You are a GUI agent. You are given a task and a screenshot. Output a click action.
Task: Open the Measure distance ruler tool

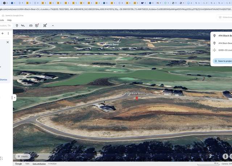click(31, 26)
